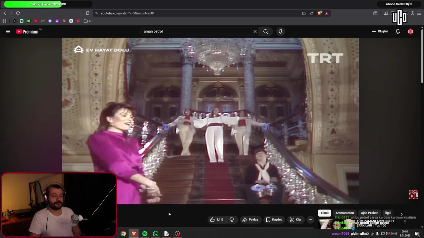Image resolution: width=424 pixels, height=238 pixels.
Task: Open more actions three-dot menu
Action: pos(310,219)
